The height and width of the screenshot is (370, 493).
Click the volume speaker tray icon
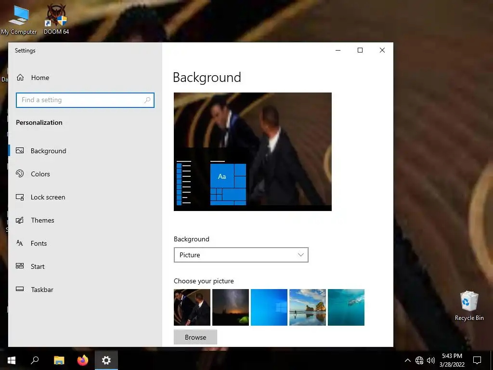(431, 360)
